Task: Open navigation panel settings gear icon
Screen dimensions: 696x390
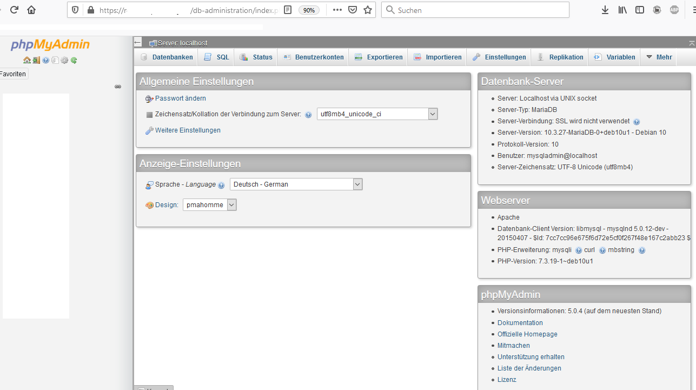Action: 64,60
